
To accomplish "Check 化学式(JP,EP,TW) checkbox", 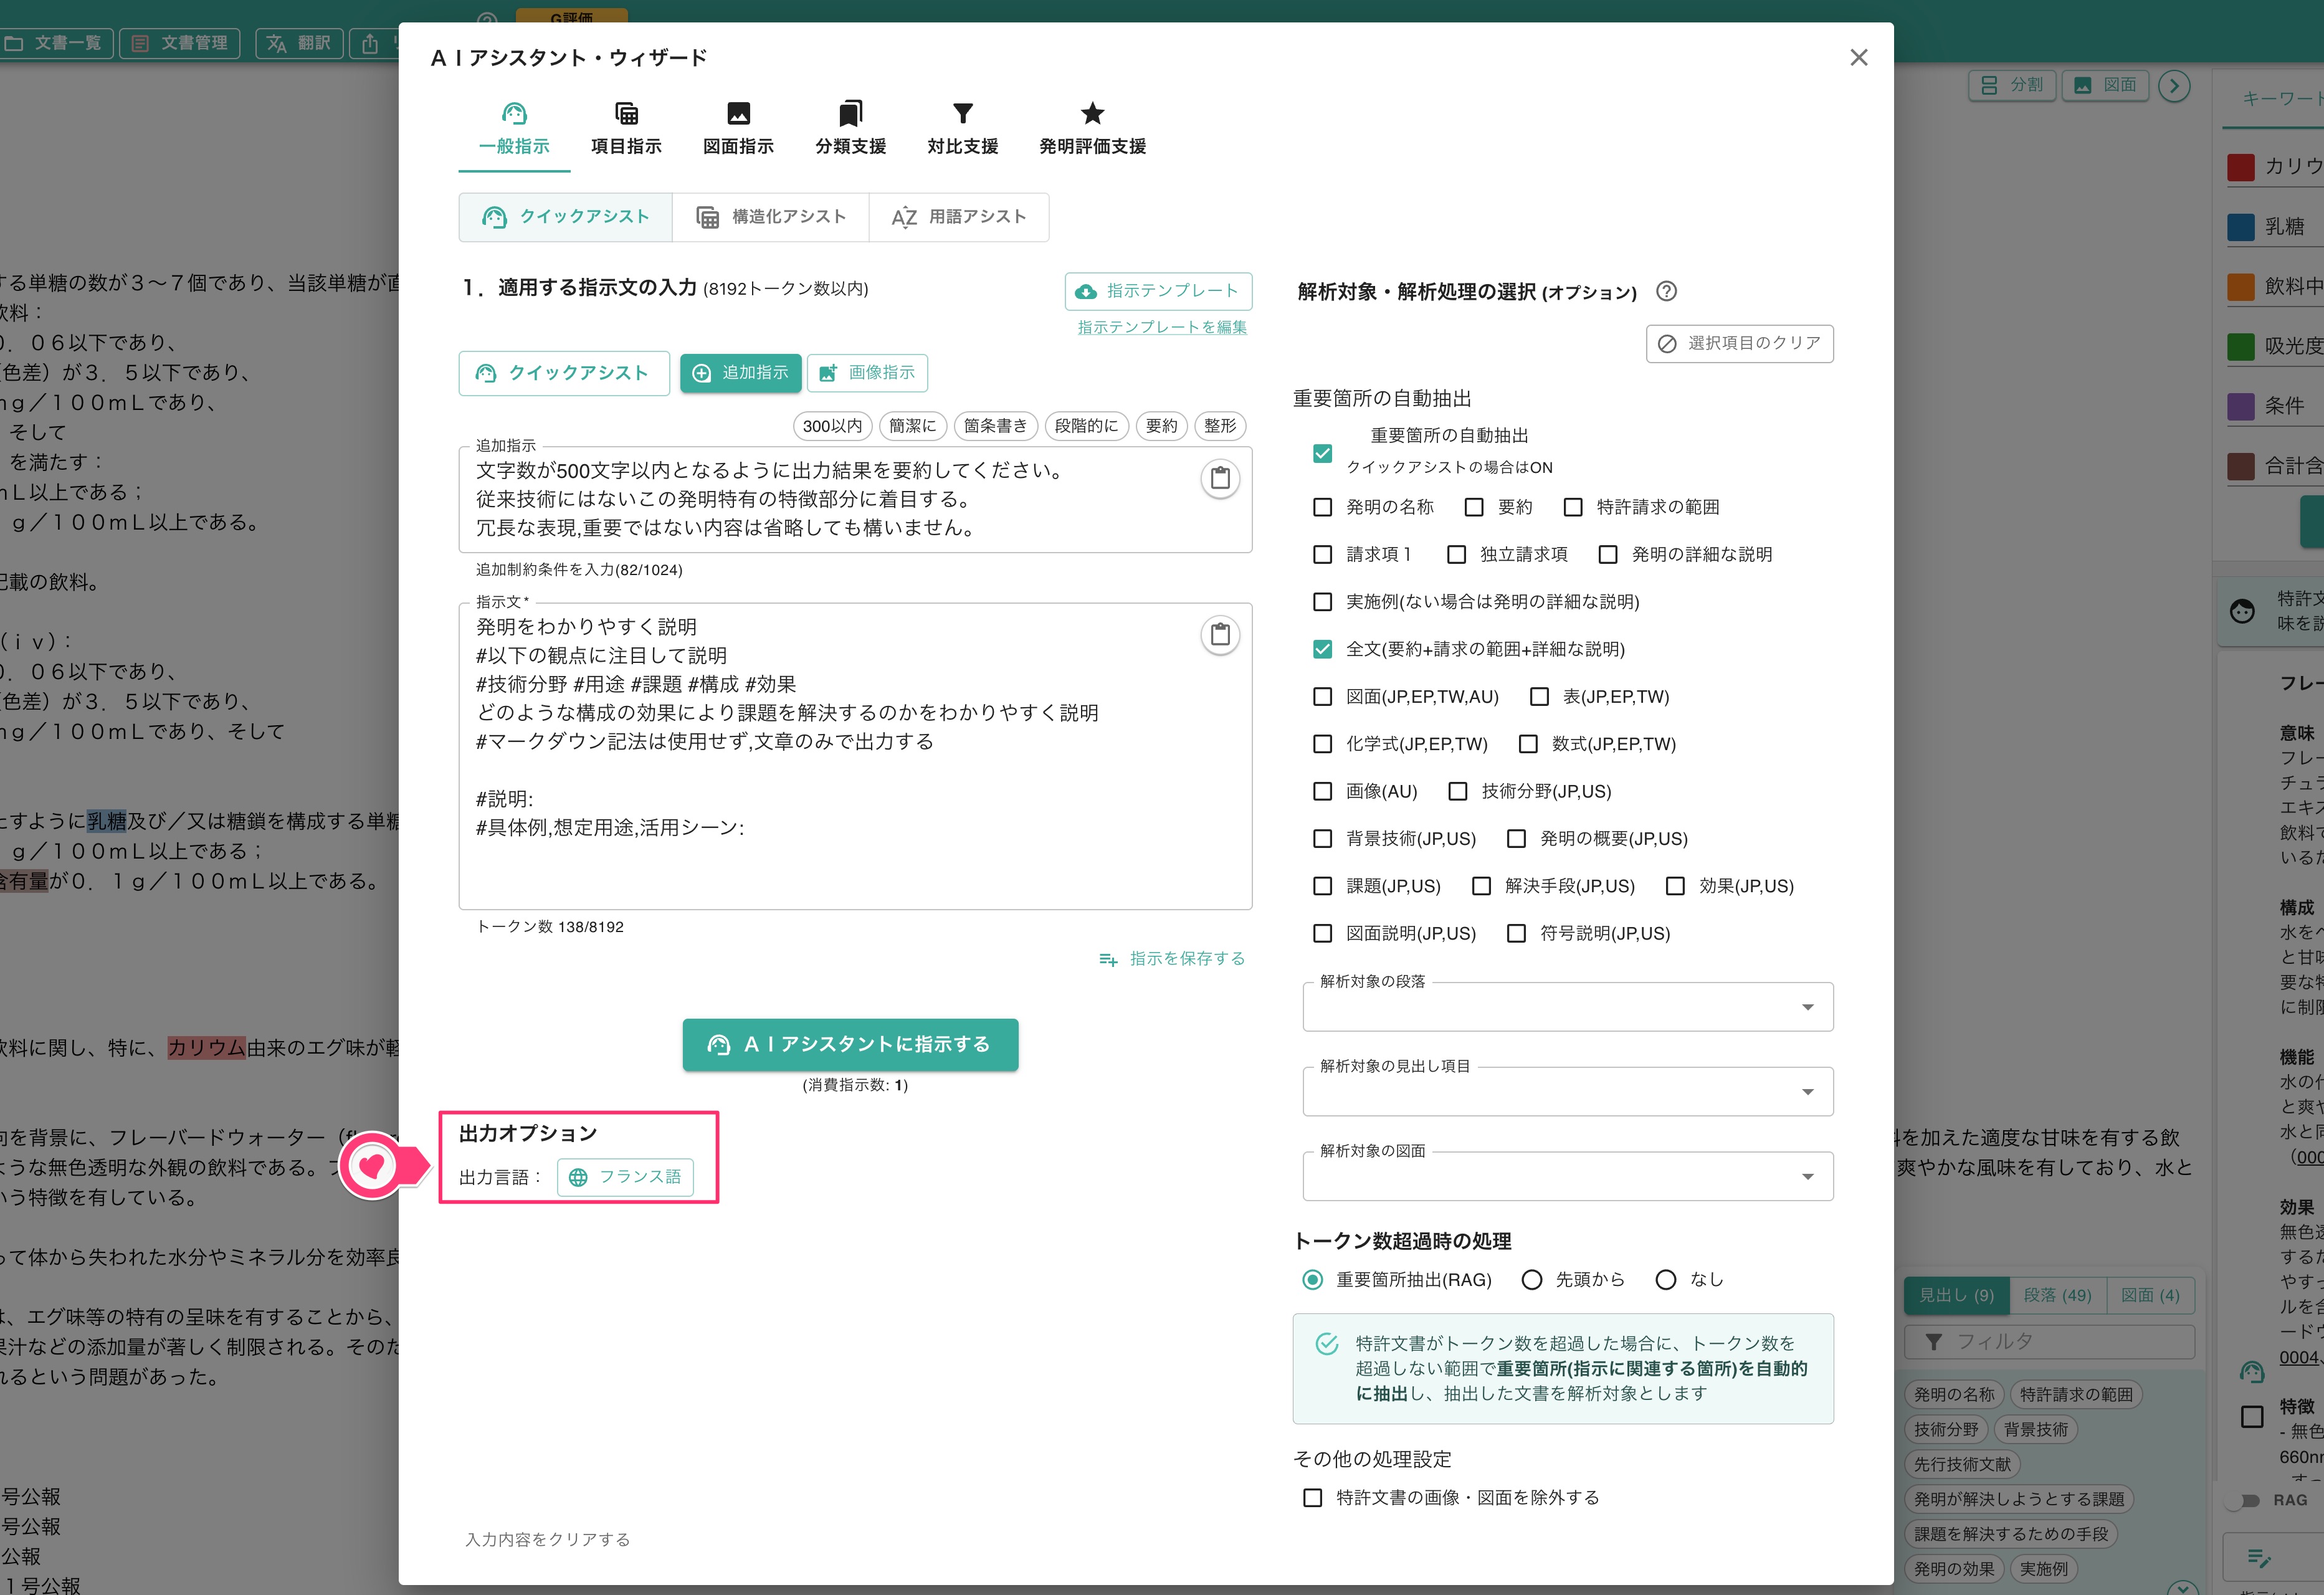I will [1322, 745].
